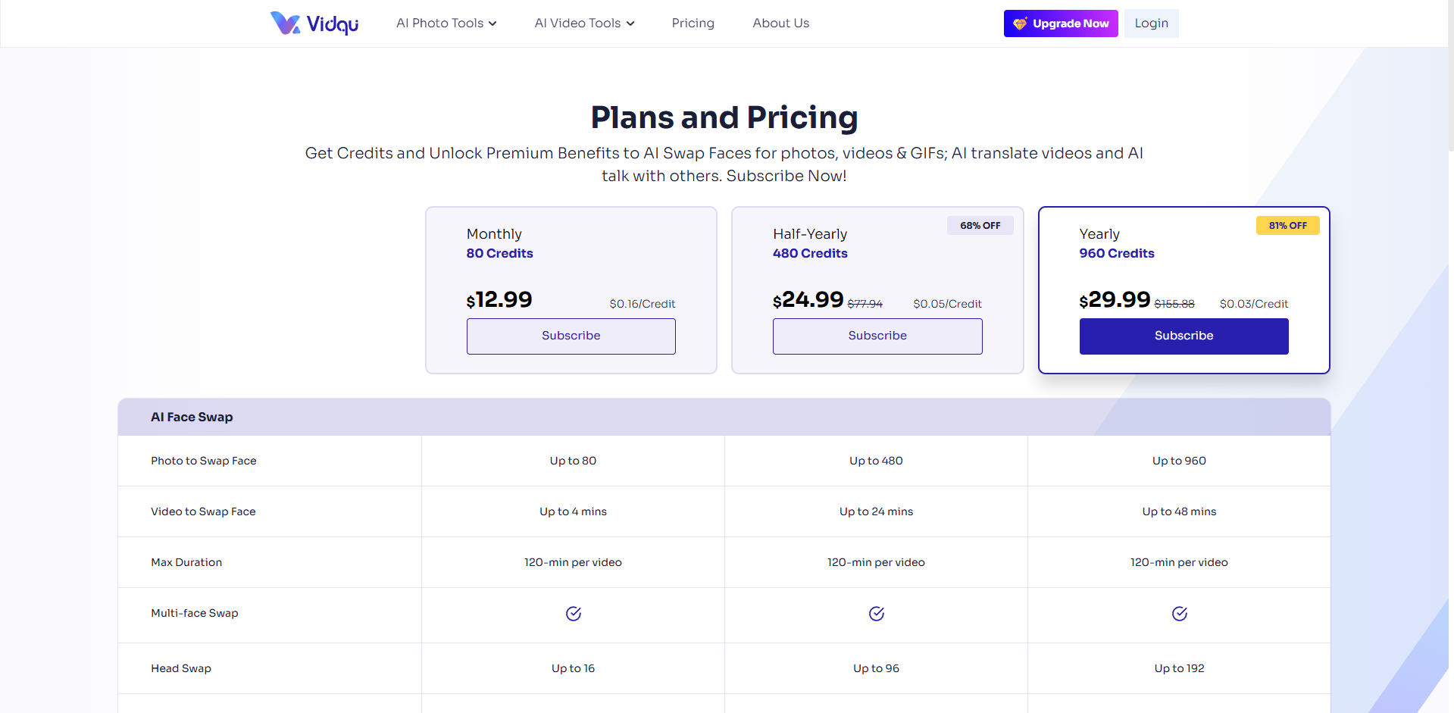The width and height of the screenshot is (1454, 713).
Task: Click the 81% OFF badge
Action: (x=1287, y=226)
